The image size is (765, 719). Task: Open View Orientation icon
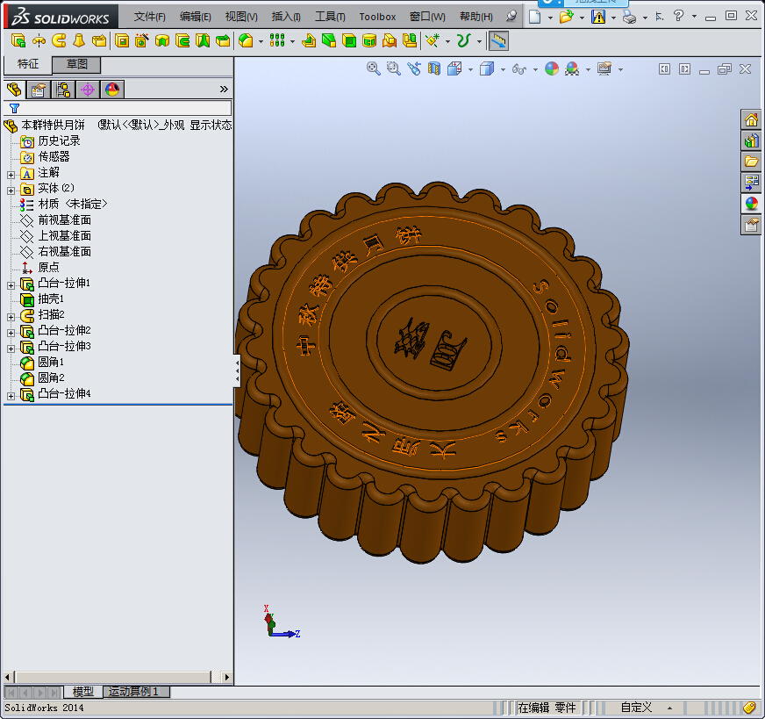[454, 68]
